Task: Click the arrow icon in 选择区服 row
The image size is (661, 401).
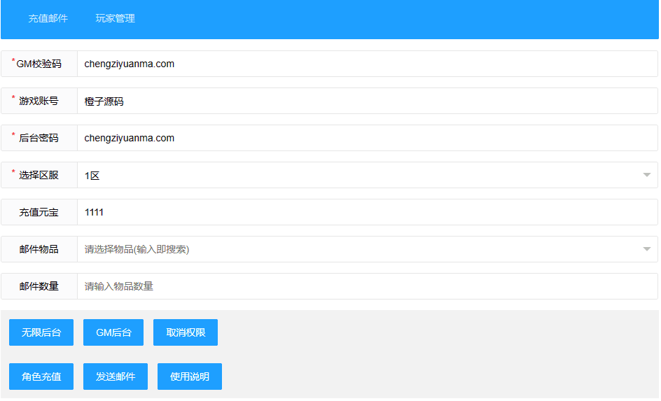Action: [x=646, y=175]
